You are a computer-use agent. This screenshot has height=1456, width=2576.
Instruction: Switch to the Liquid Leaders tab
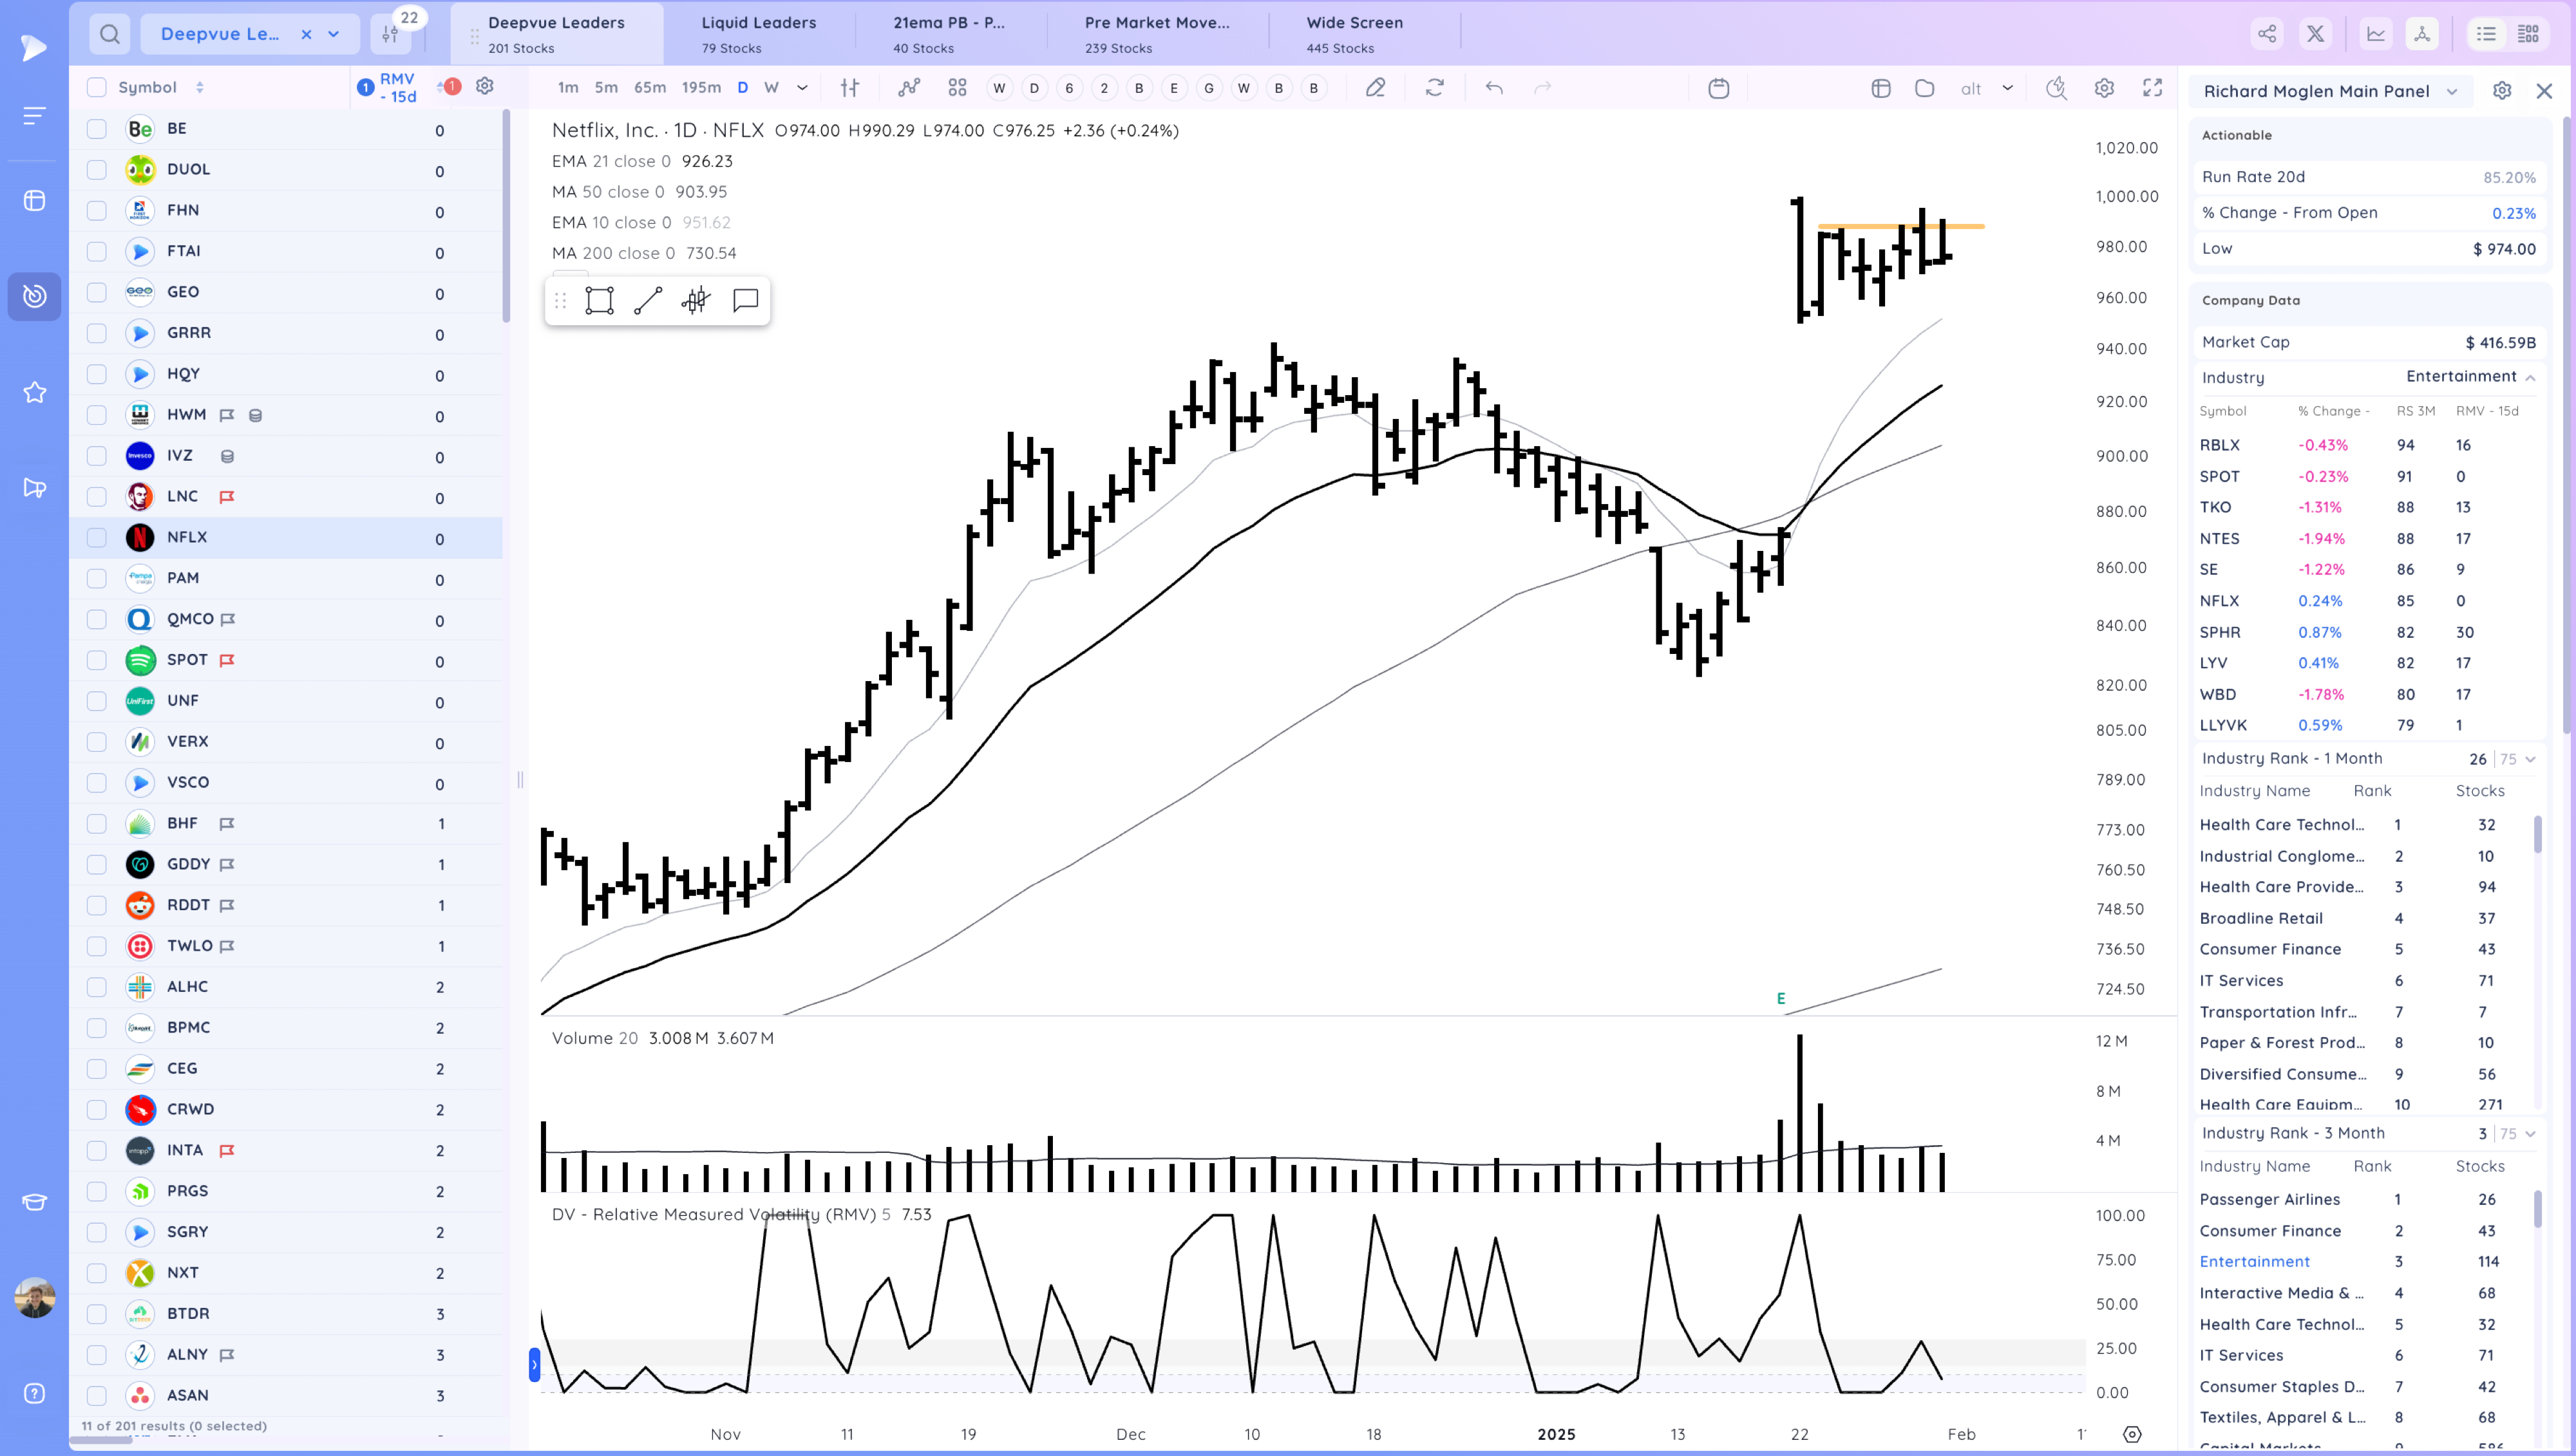tap(757, 33)
